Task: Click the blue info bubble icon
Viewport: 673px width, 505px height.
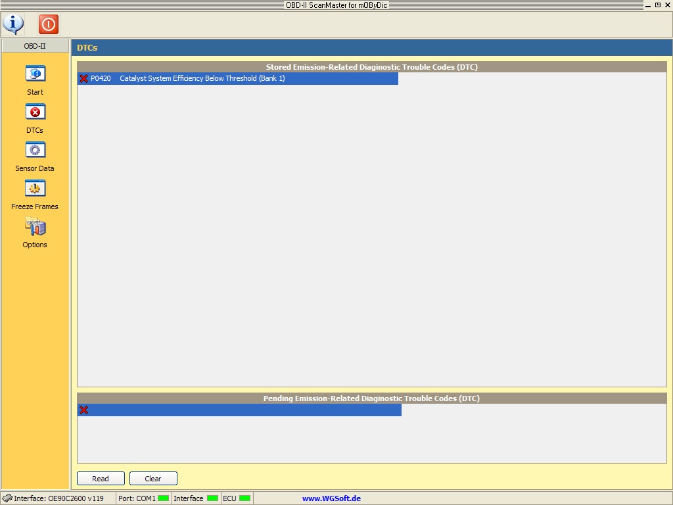Action: coord(13,24)
